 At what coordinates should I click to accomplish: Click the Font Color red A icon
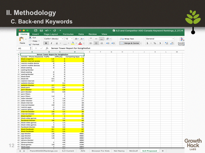coord(80,43)
